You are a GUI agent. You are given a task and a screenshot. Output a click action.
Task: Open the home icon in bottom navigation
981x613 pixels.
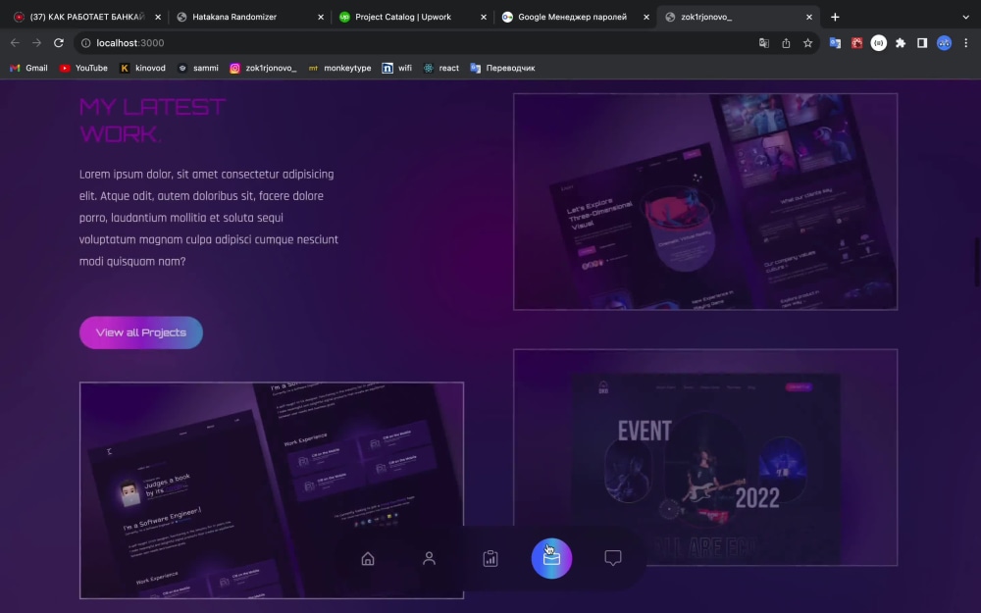(x=368, y=558)
